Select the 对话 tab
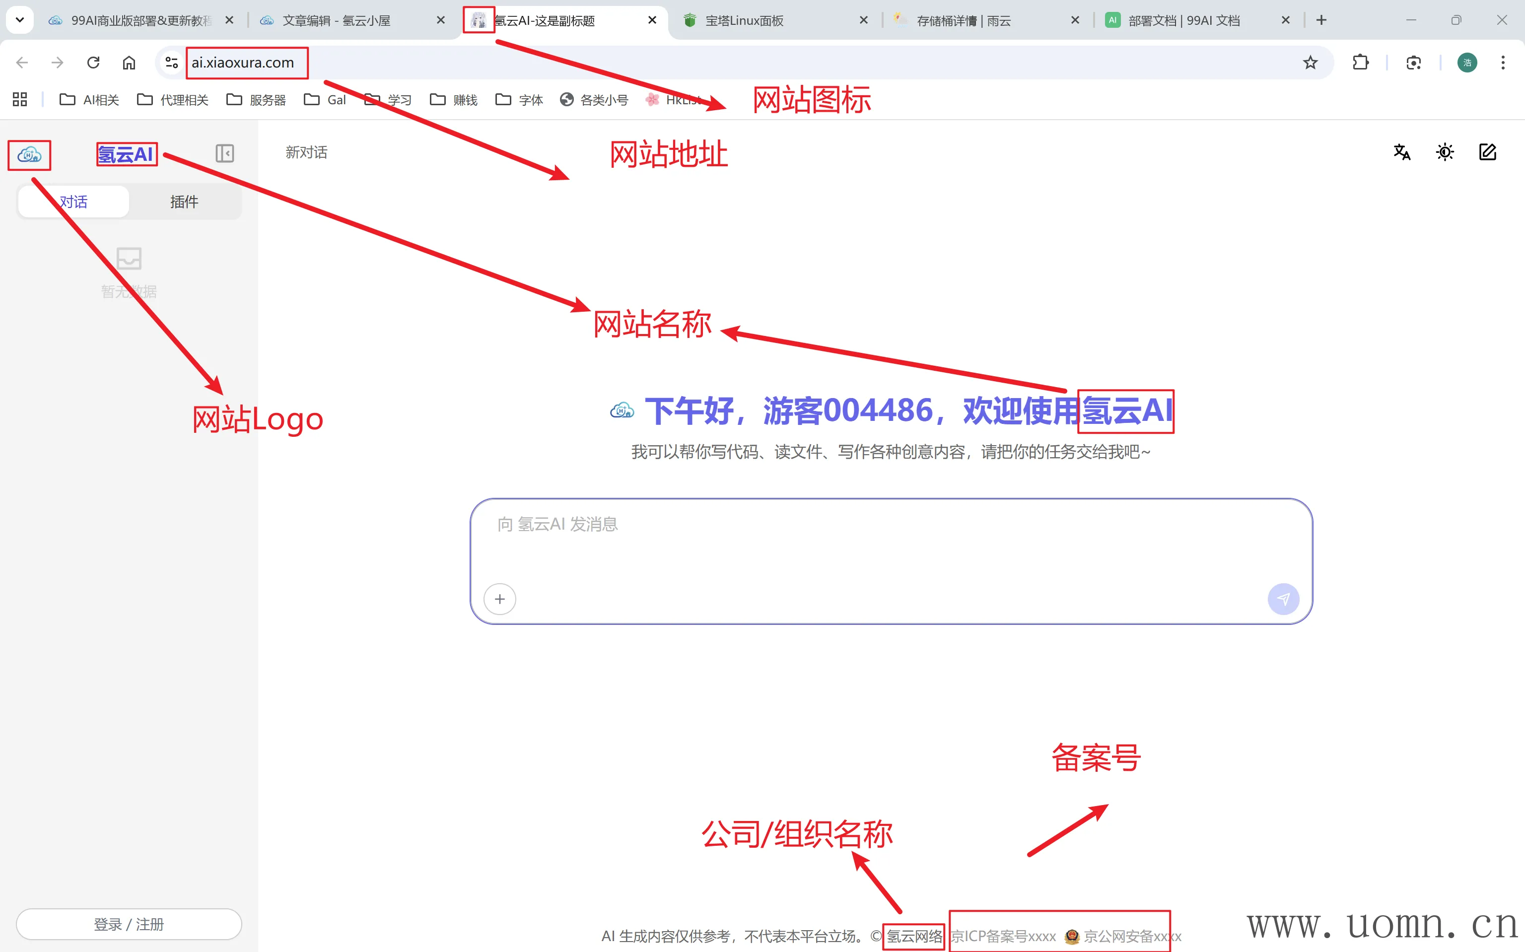 tap(73, 202)
